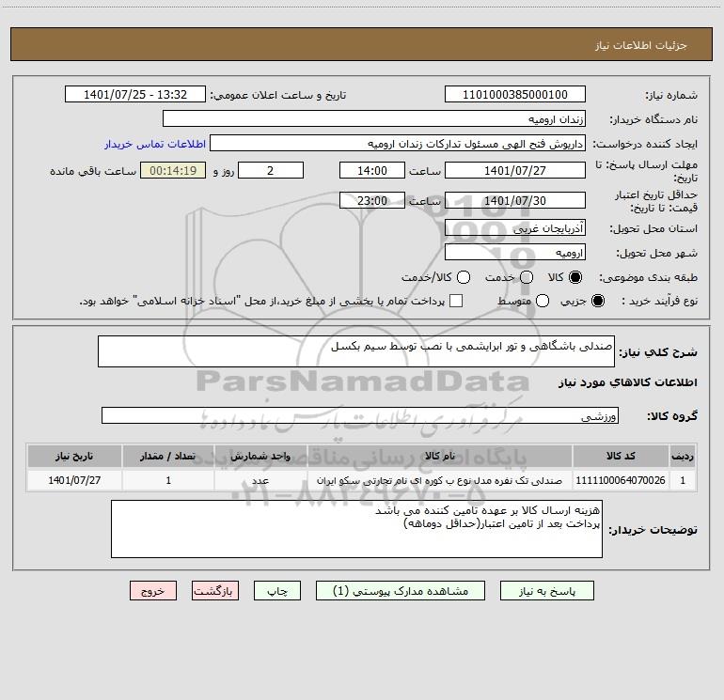Screen dimensions: 724x700
Task: Click the row number cell 1 under ردیف
Action: pos(683,480)
